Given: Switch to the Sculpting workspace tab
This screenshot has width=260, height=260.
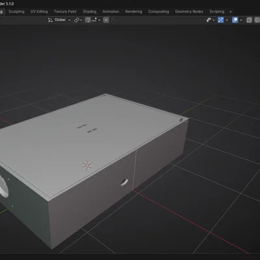Looking at the screenshot, I should coord(16,12).
